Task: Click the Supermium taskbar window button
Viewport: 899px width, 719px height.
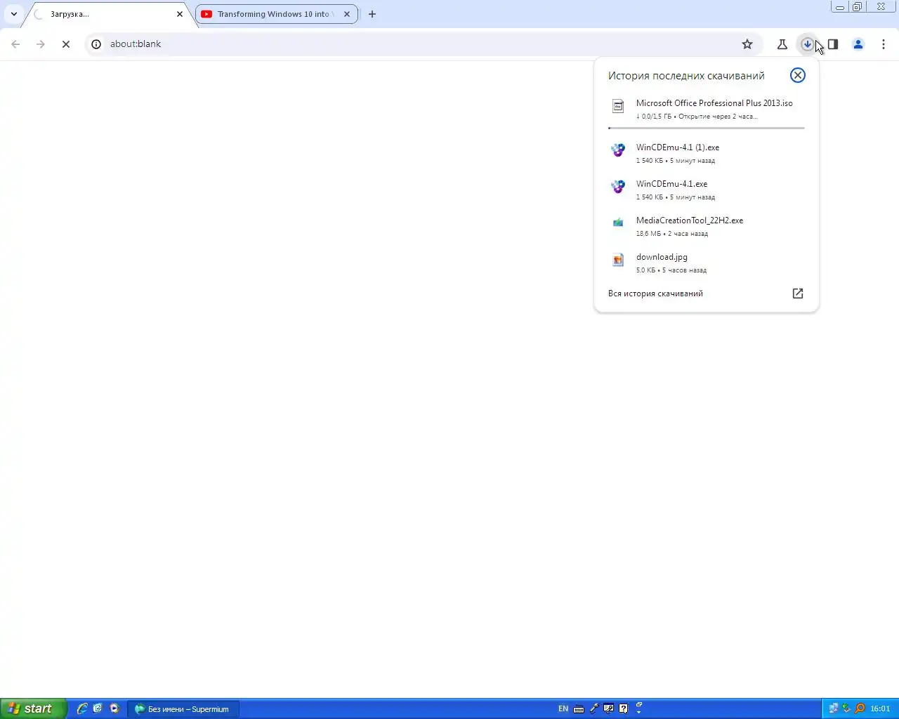Action: (x=183, y=709)
